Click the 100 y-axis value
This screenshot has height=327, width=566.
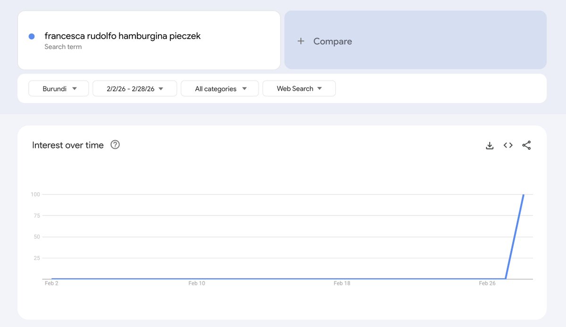click(35, 194)
